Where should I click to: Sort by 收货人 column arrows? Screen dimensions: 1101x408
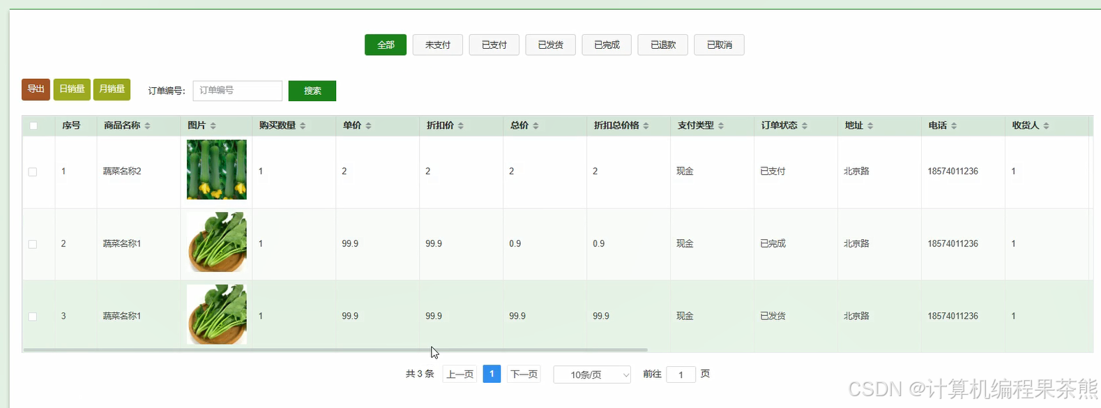1046,126
